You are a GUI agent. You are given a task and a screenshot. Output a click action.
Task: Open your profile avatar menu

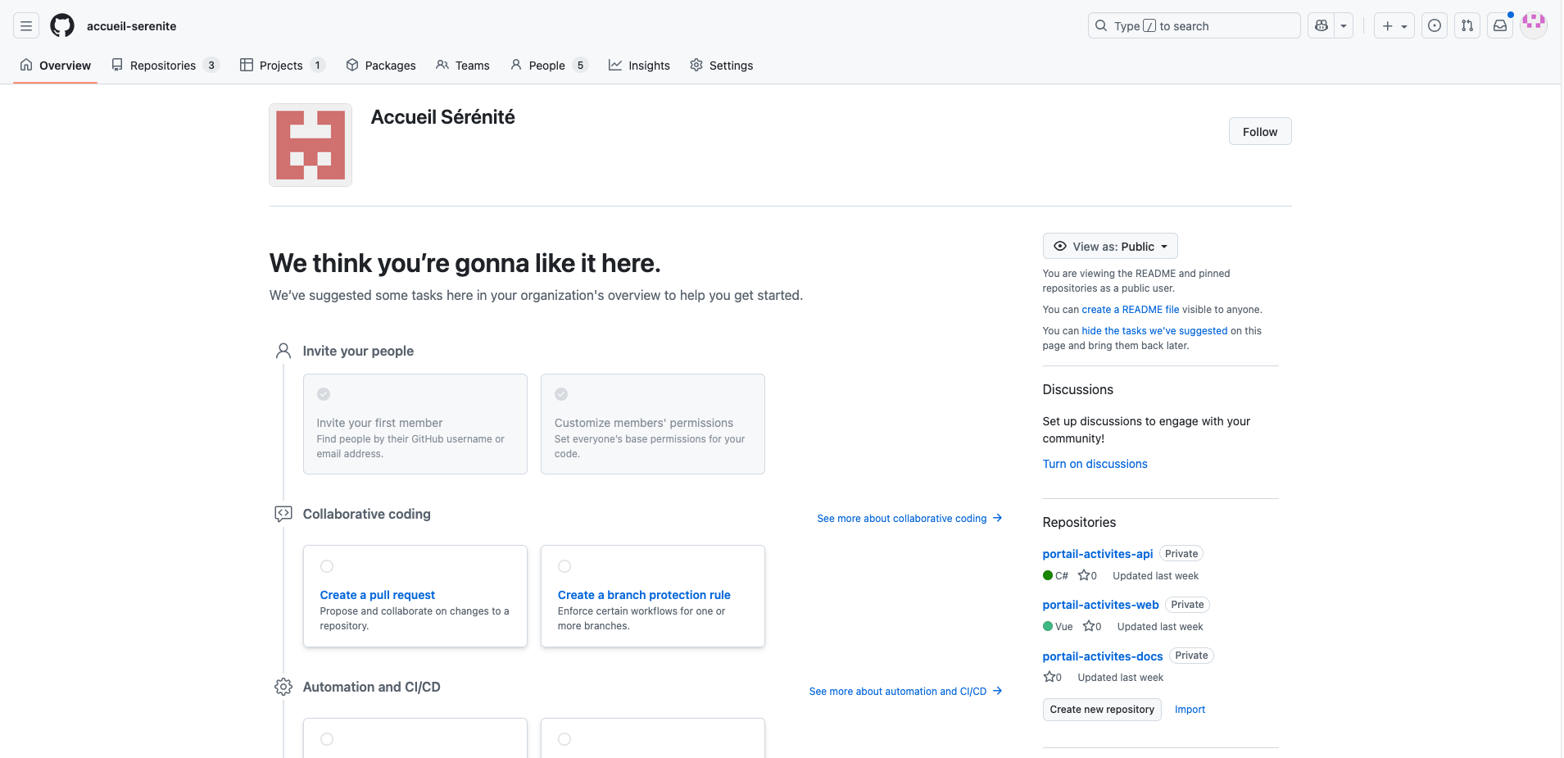1533,25
